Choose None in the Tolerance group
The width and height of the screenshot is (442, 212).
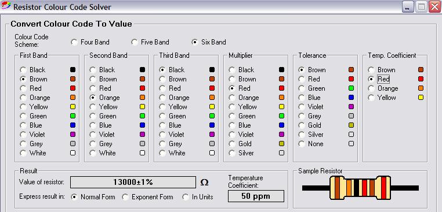tap(311, 144)
